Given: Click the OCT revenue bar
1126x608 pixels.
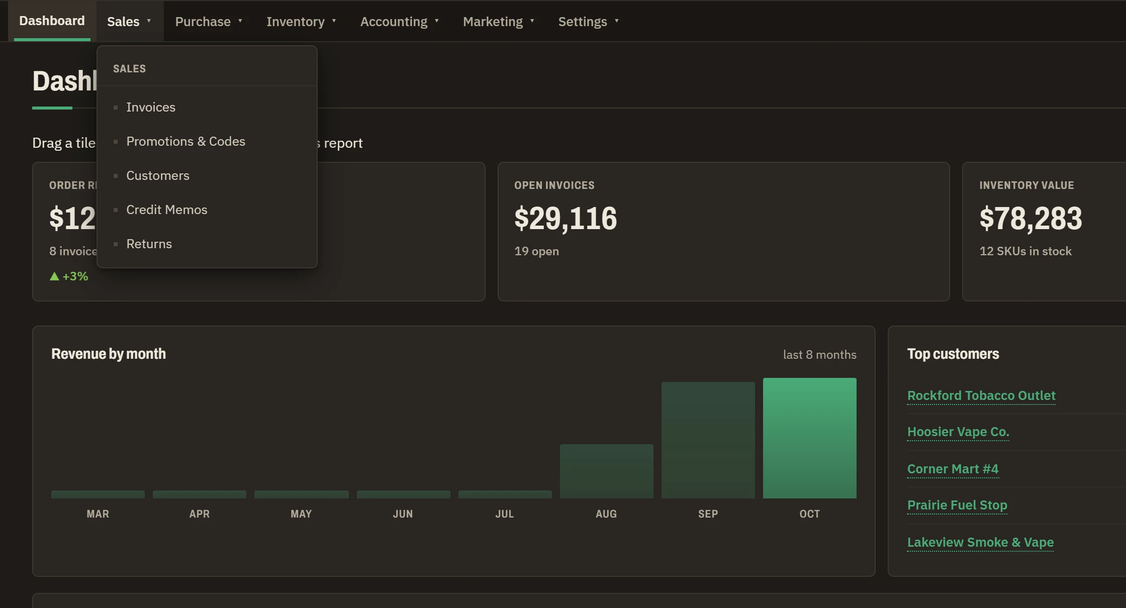Looking at the screenshot, I should pos(809,438).
